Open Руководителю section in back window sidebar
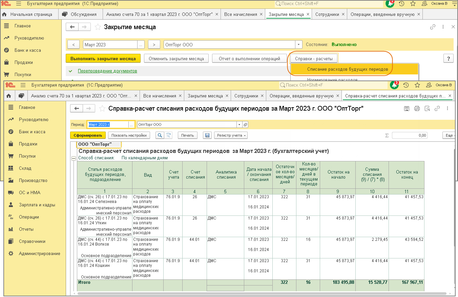The width and height of the screenshot is (458, 297). (x=29, y=38)
